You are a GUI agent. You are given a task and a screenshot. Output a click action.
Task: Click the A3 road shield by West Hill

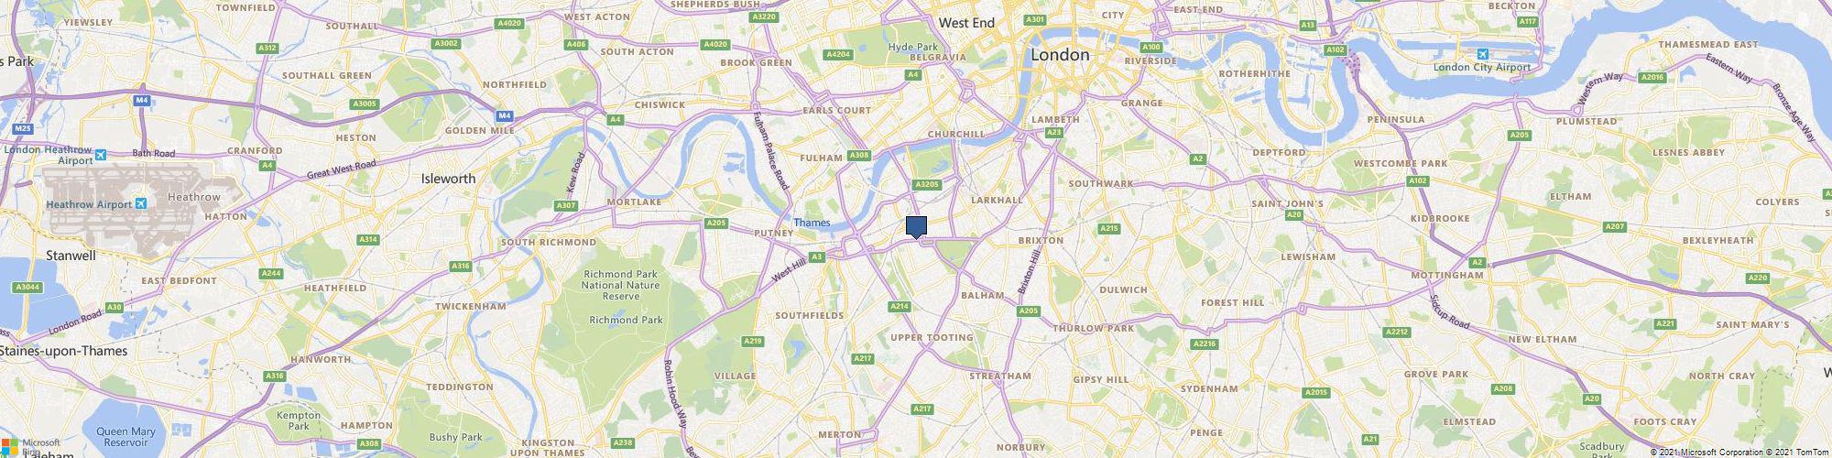(816, 256)
